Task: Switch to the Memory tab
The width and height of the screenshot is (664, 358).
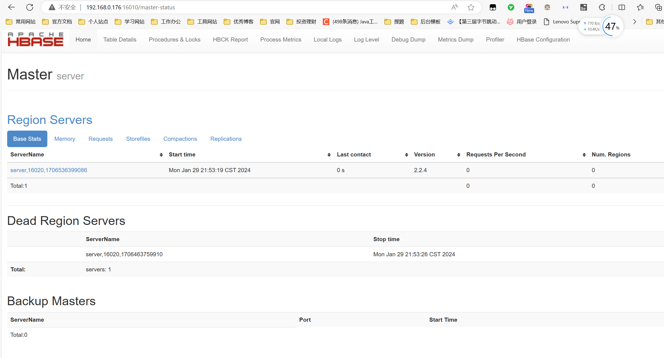Action: click(x=65, y=139)
